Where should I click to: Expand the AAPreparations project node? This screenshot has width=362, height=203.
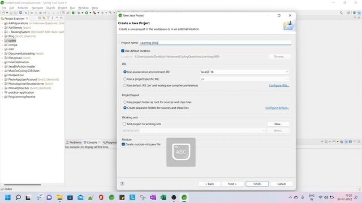point(2,23)
